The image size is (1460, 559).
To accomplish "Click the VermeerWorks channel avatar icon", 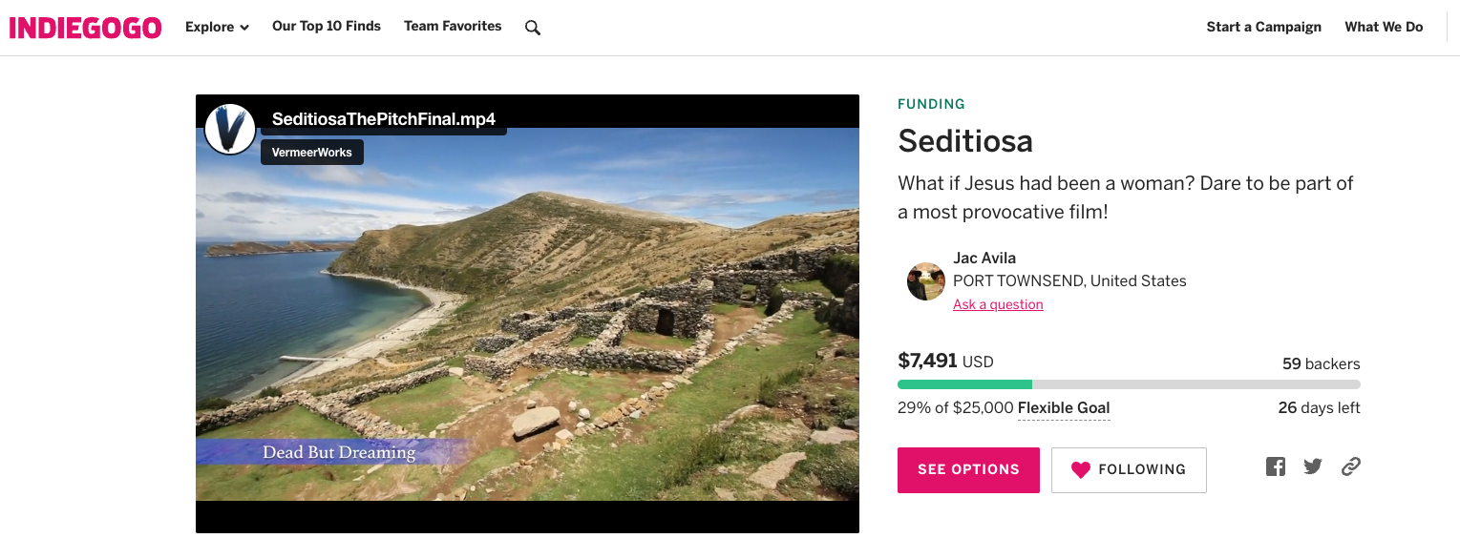I will [230, 129].
